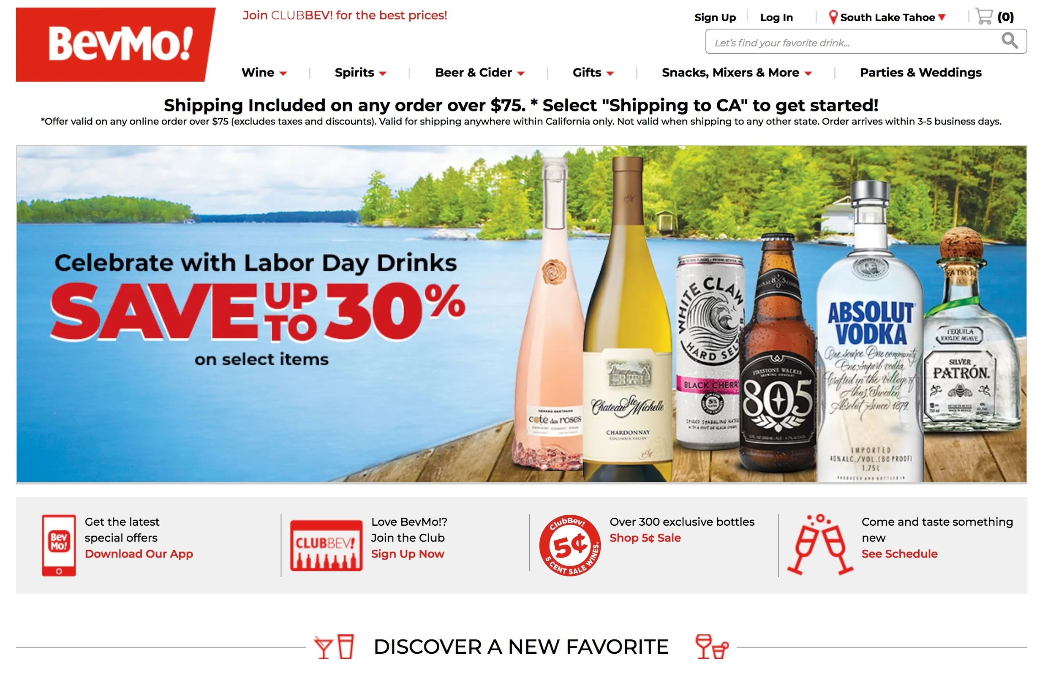Open the South Lake Tahoe store selector
Viewport: 1056px width, 674px height.
(887, 18)
